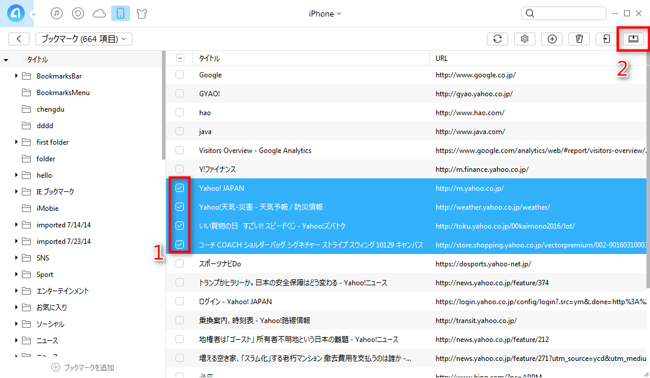Expand the hello folder arrow
Viewport: 650px width, 378px height.
(x=16, y=175)
